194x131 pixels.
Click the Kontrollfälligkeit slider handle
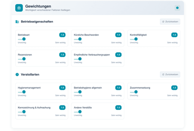click(136, 39)
